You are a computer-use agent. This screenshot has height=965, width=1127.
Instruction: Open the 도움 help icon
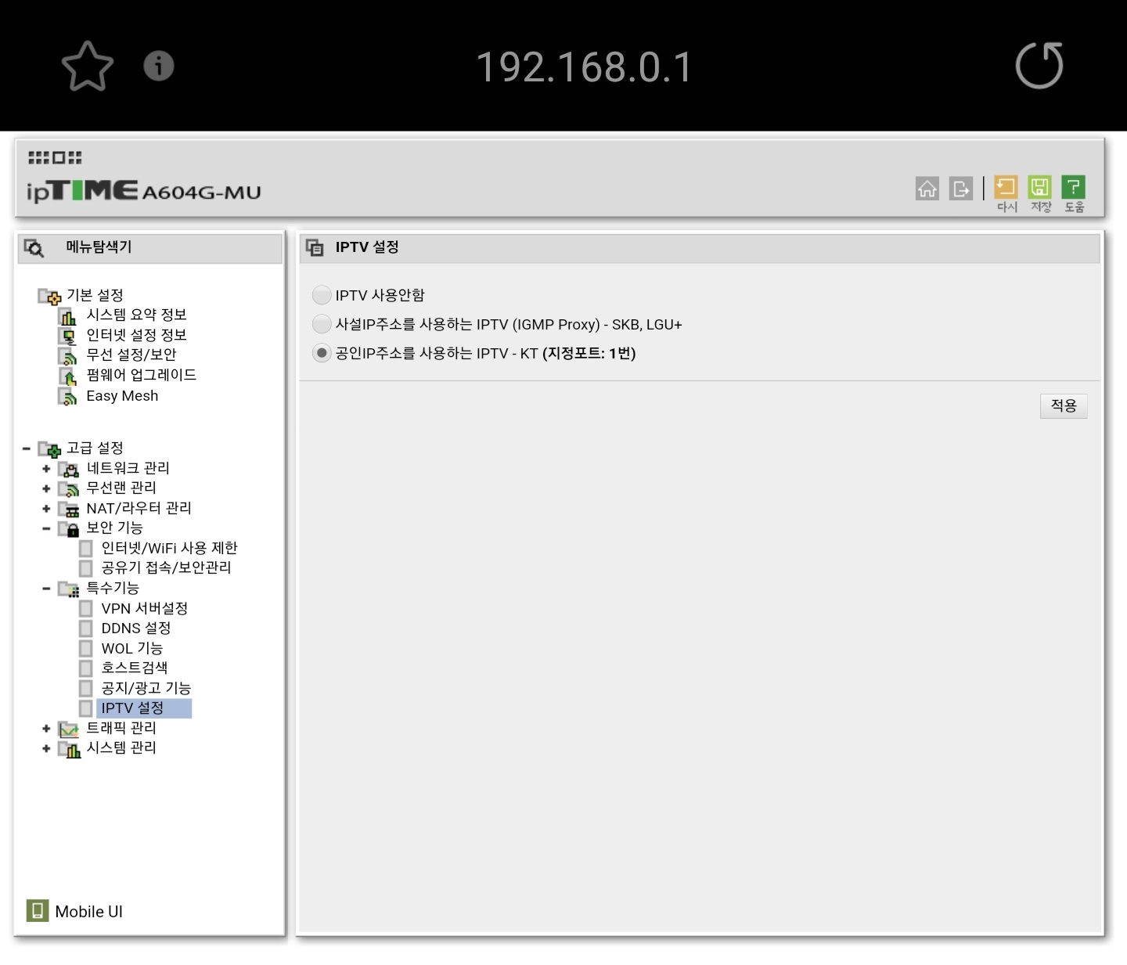[1074, 193]
